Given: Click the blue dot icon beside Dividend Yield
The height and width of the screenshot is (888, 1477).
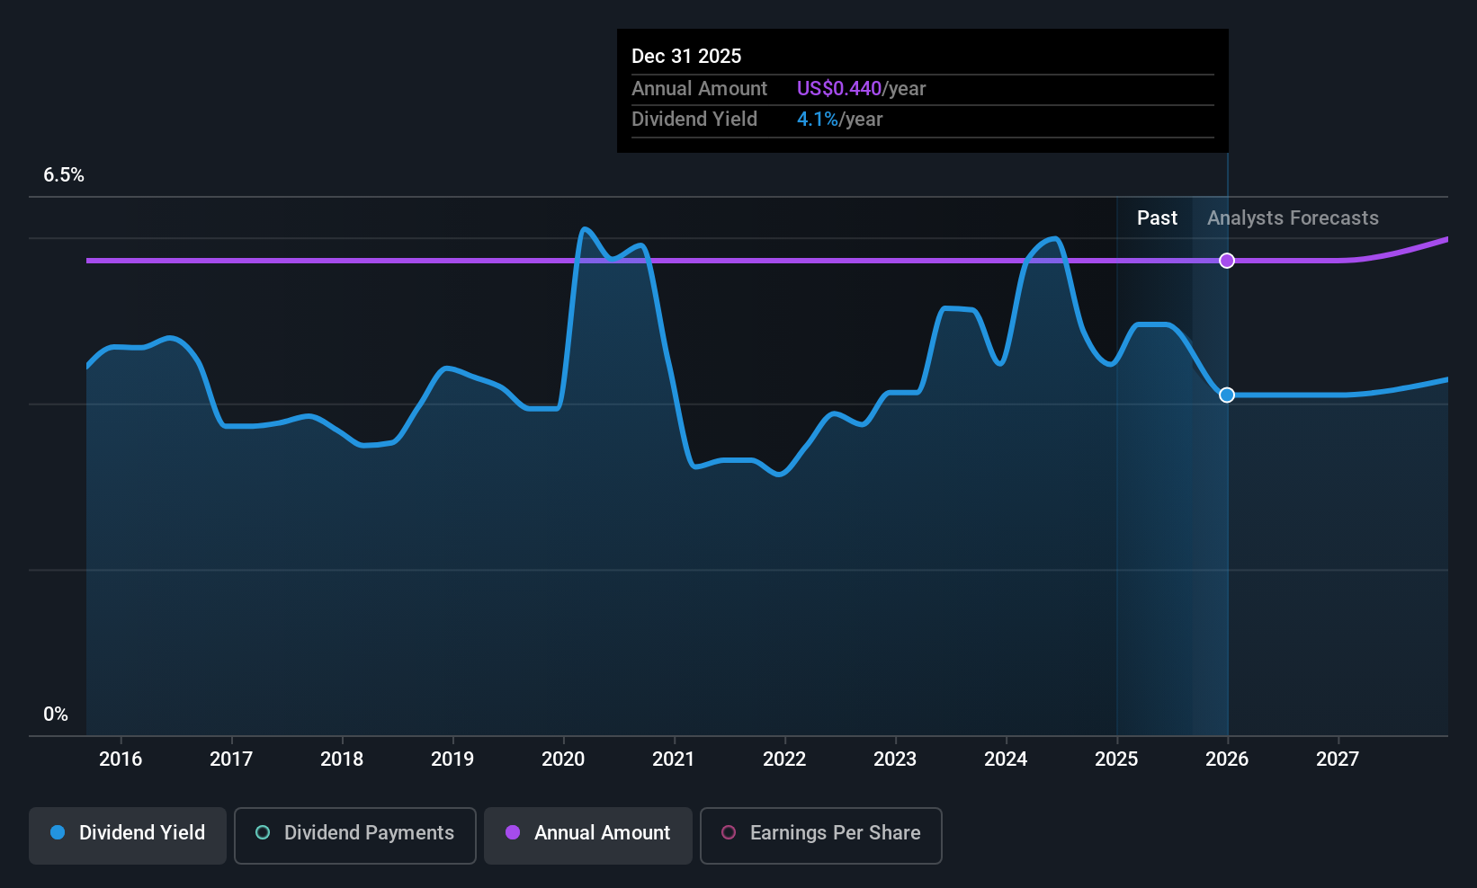Looking at the screenshot, I should click(x=58, y=833).
